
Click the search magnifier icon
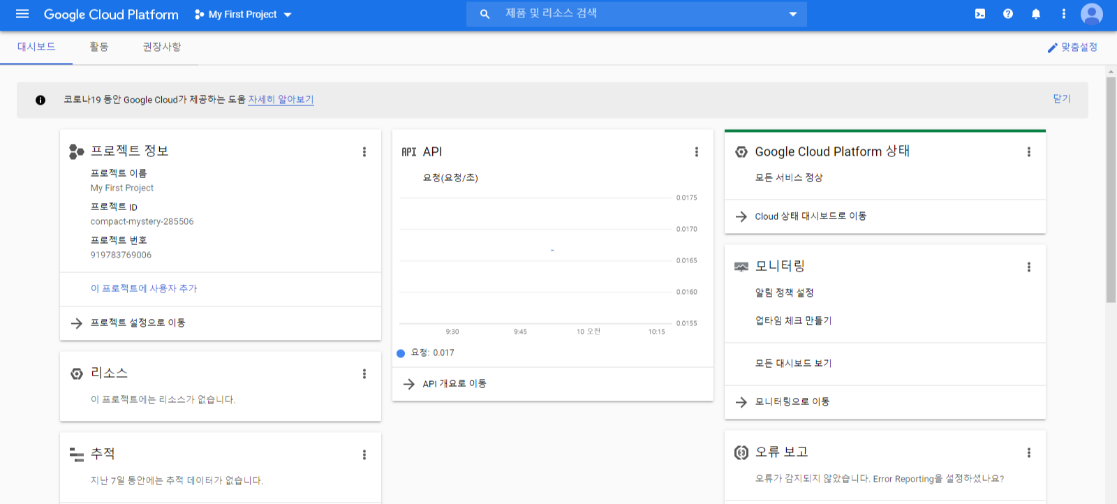point(484,14)
